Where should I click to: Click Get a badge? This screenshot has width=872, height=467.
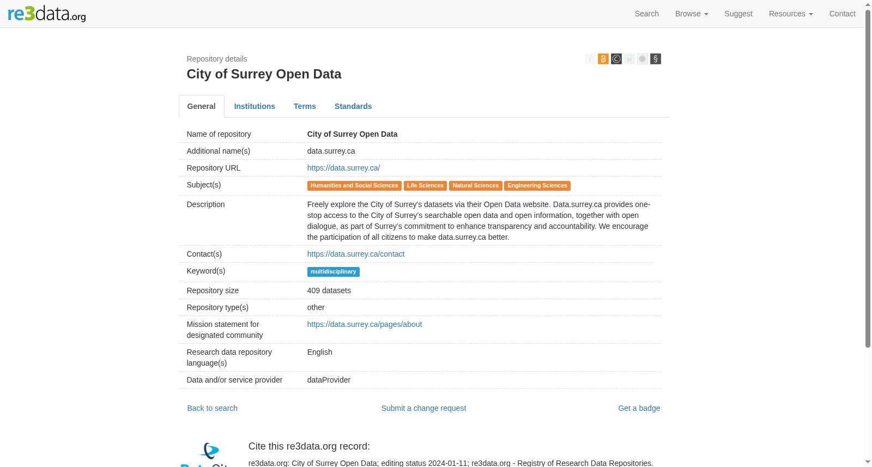click(x=639, y=408)
